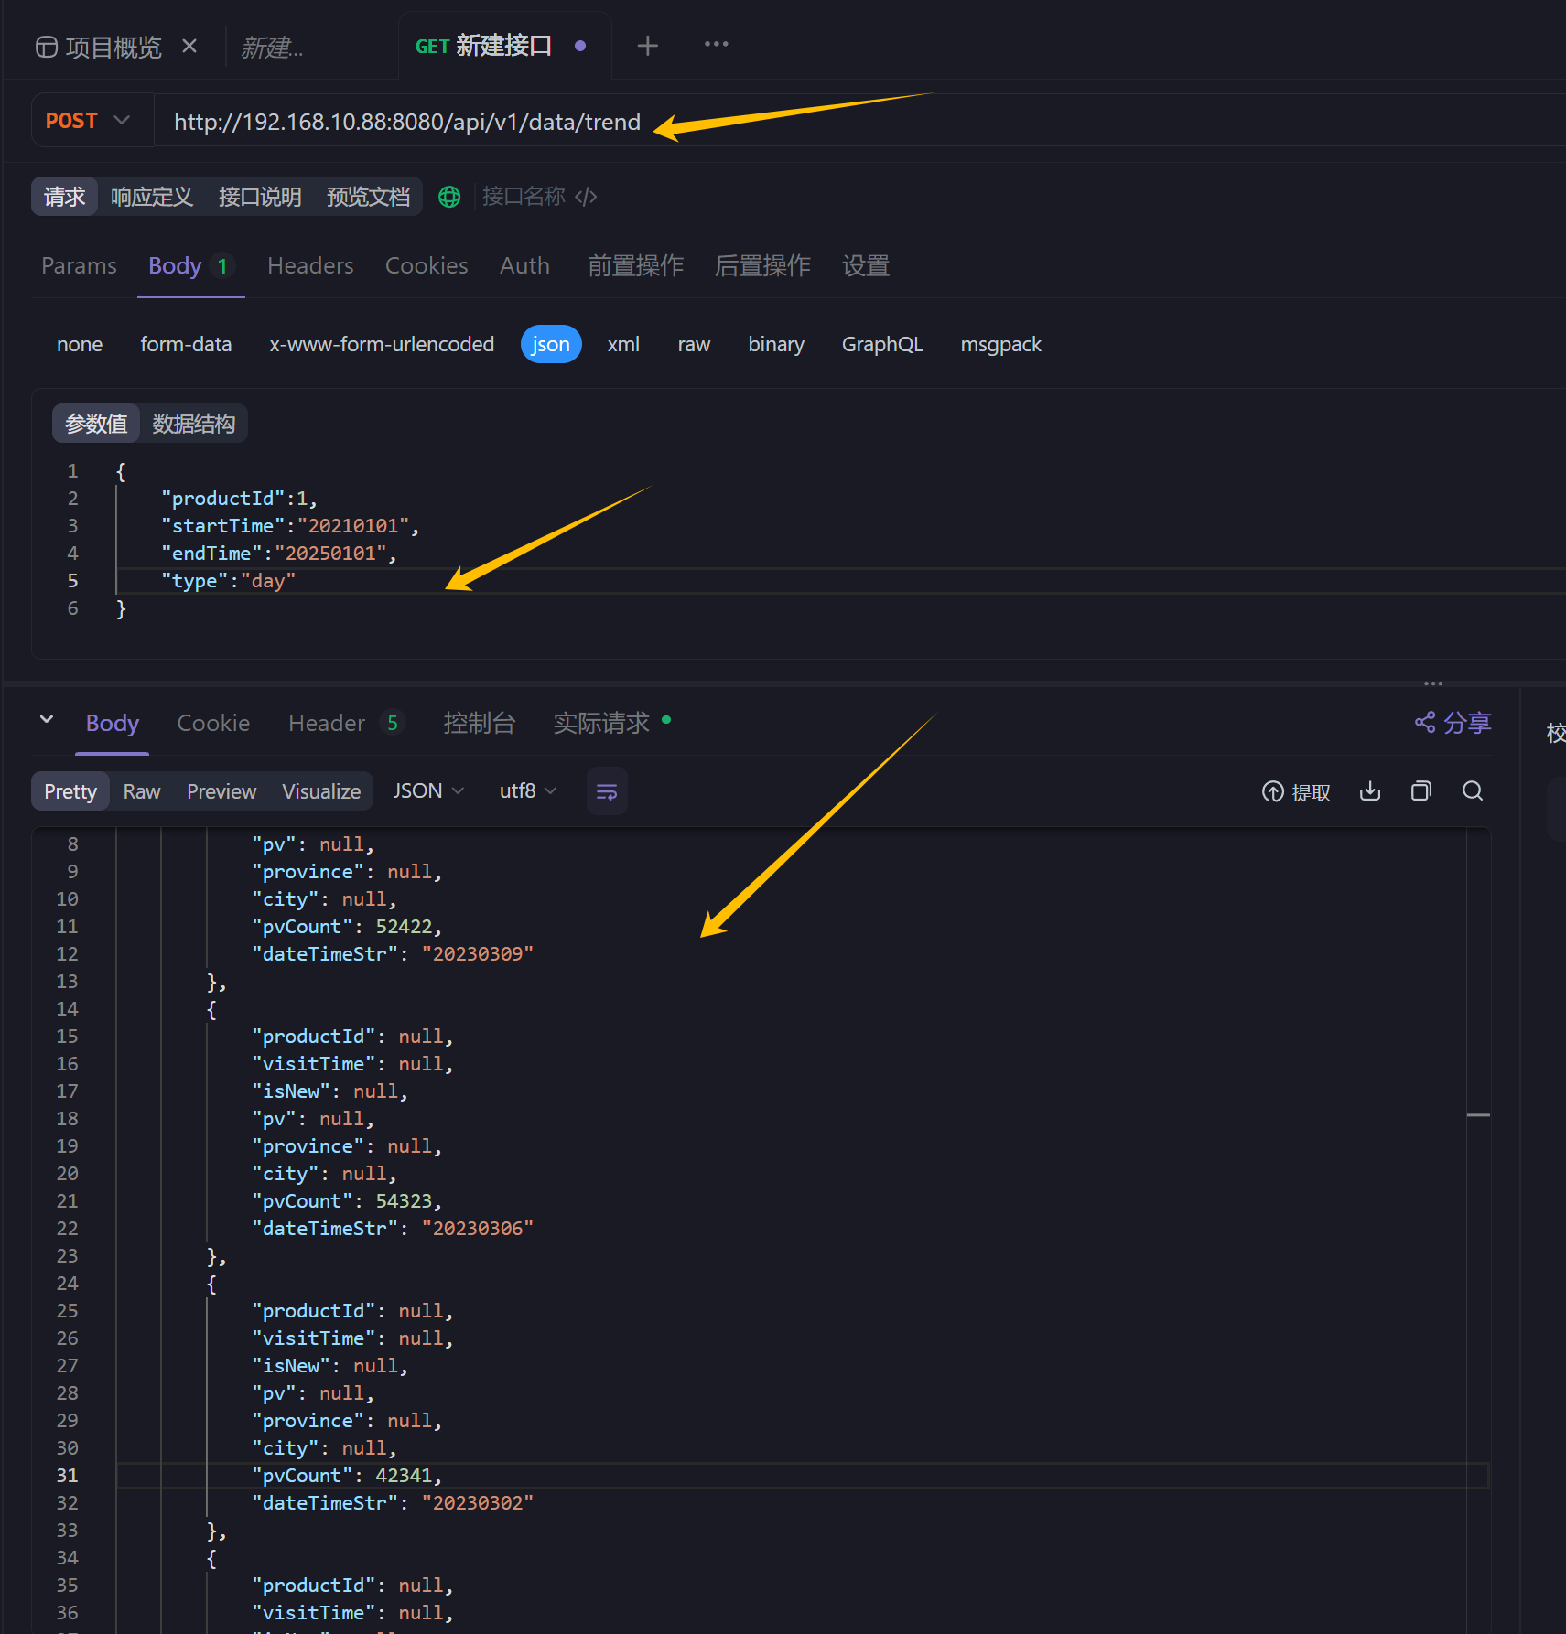Click the panel resize ellipsis handle
1566x1634 pixels.
(x=1433, y=683)
